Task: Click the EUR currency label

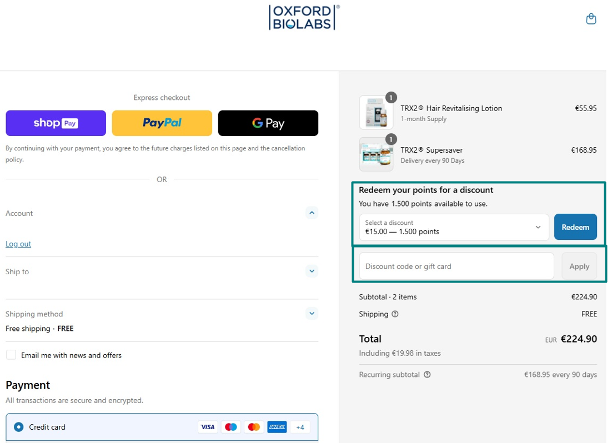Action: point(551,340)
